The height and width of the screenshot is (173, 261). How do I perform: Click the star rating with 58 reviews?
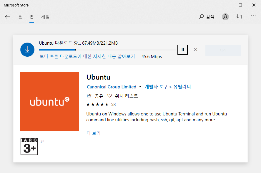tap(101, 104)
